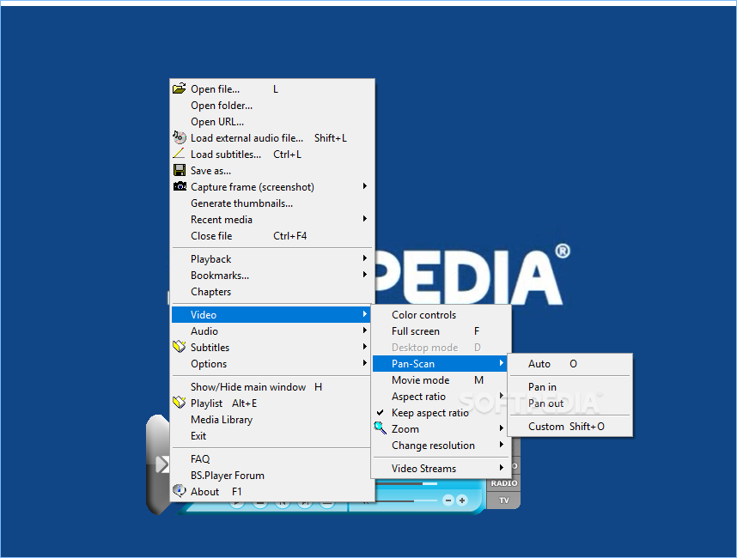Click the player side panel arrow icon

162,464
